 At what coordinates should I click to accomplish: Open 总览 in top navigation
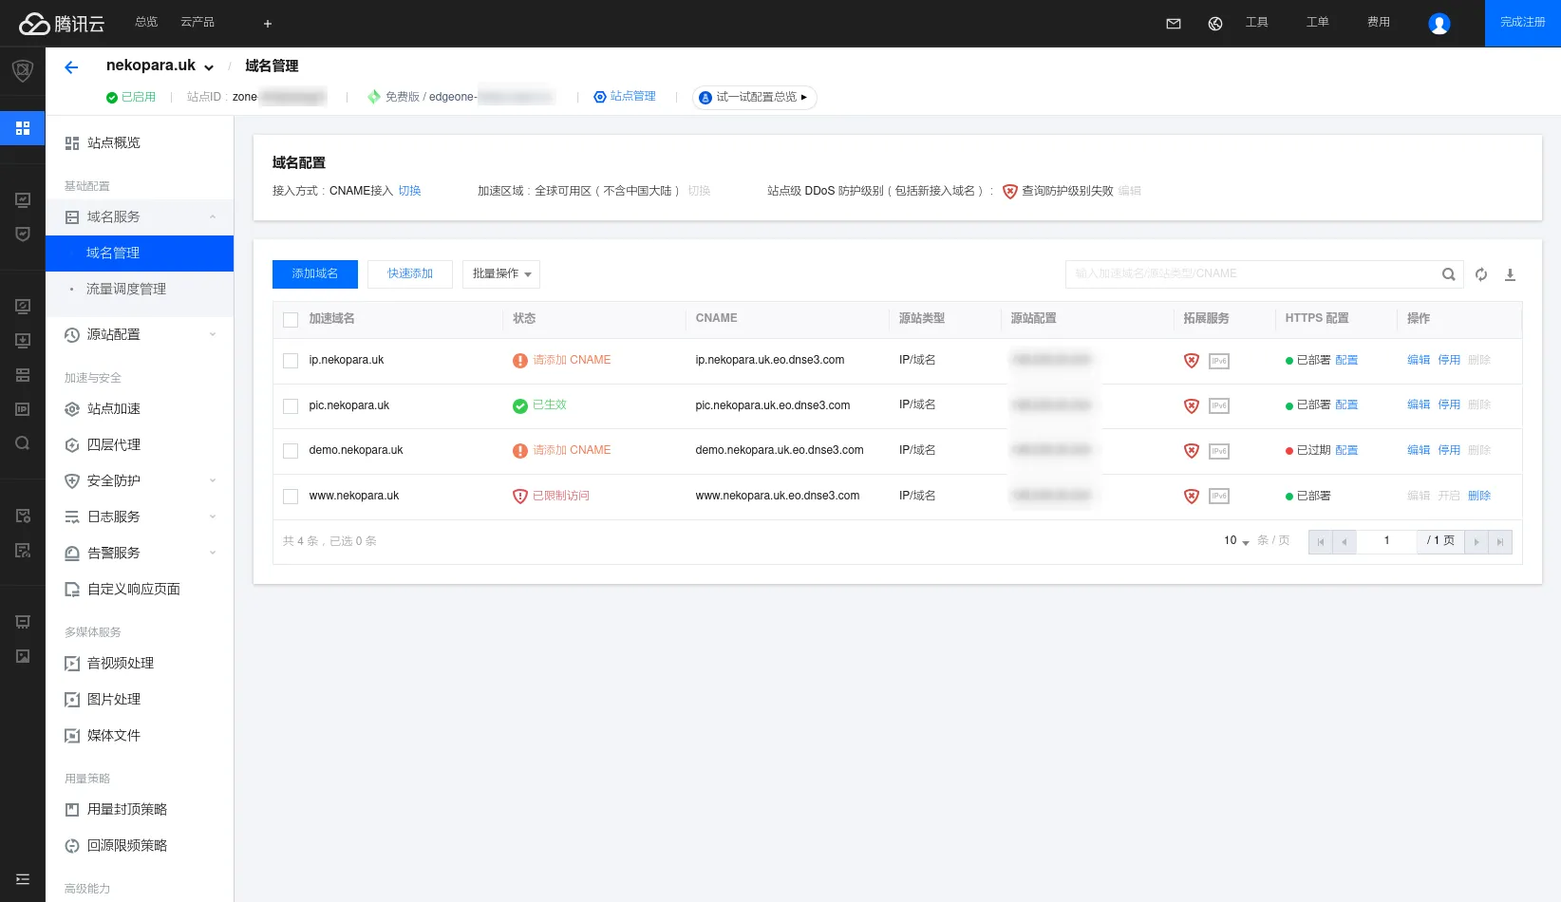pos(146,22)
